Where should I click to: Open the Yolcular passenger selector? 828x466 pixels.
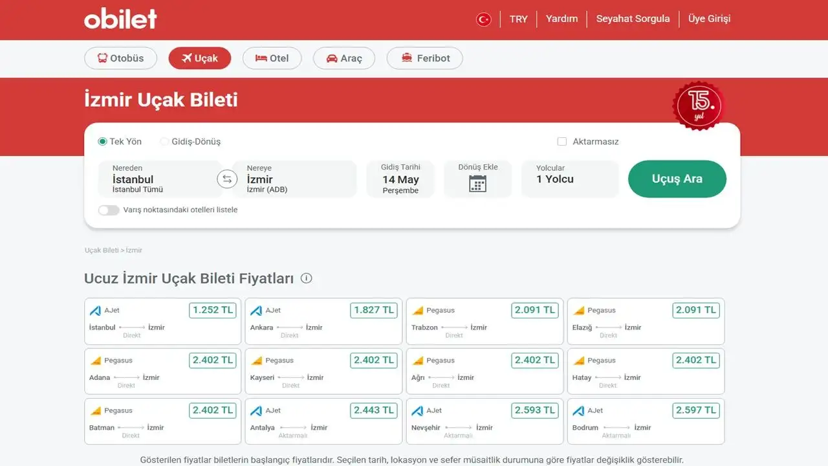click(570, 179)
